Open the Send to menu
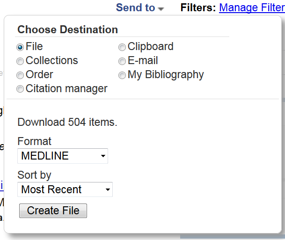 tap(136, 7)
